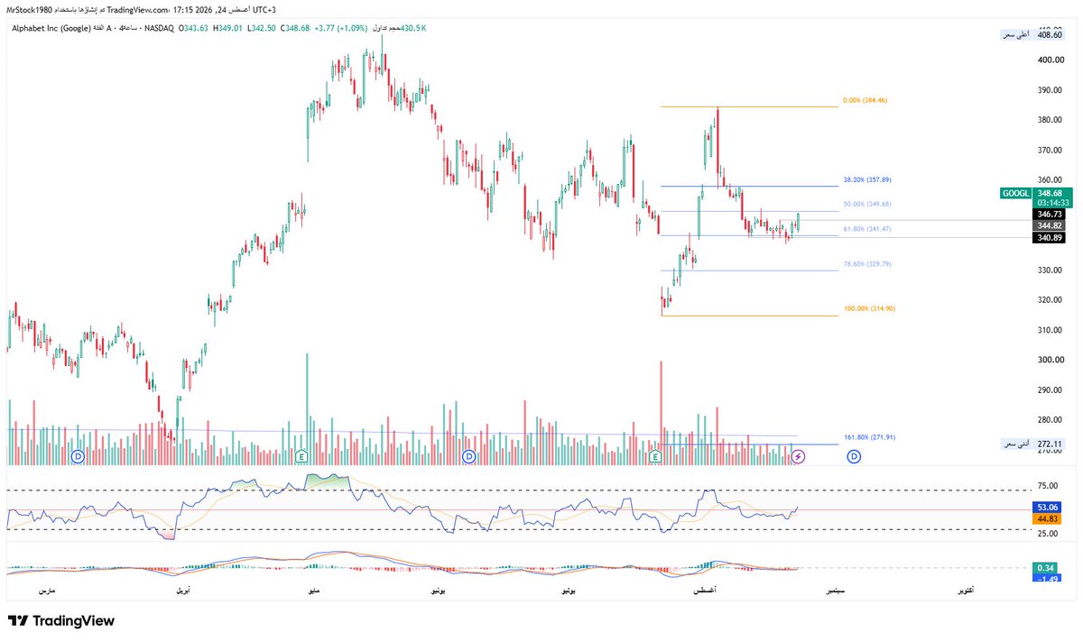Click the 344.82 grey price axis label
The height and width of the screenshot is (641, 1083).
1050,224
